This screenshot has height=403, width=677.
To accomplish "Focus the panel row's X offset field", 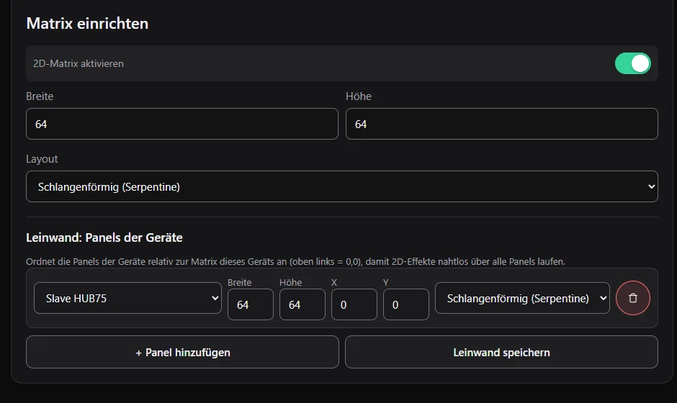I will tap(354, 304).
